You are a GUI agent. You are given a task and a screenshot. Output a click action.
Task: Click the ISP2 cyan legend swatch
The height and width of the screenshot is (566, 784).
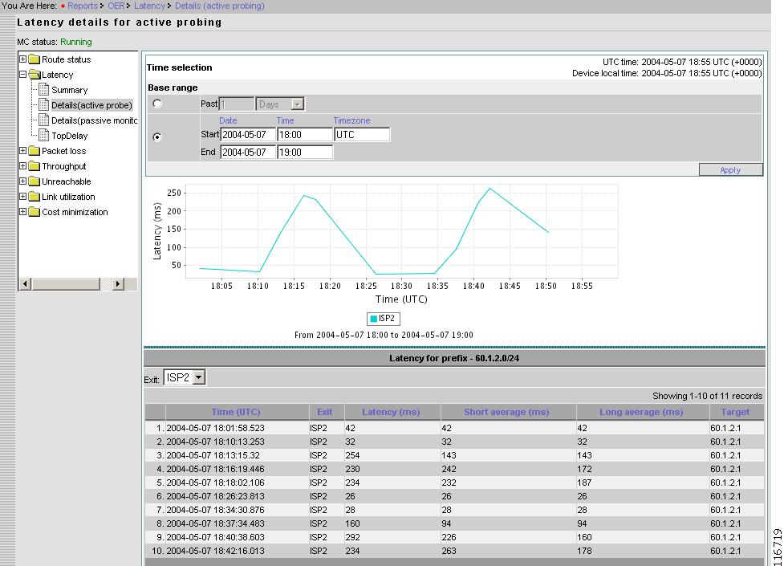(x=373, y=319)
